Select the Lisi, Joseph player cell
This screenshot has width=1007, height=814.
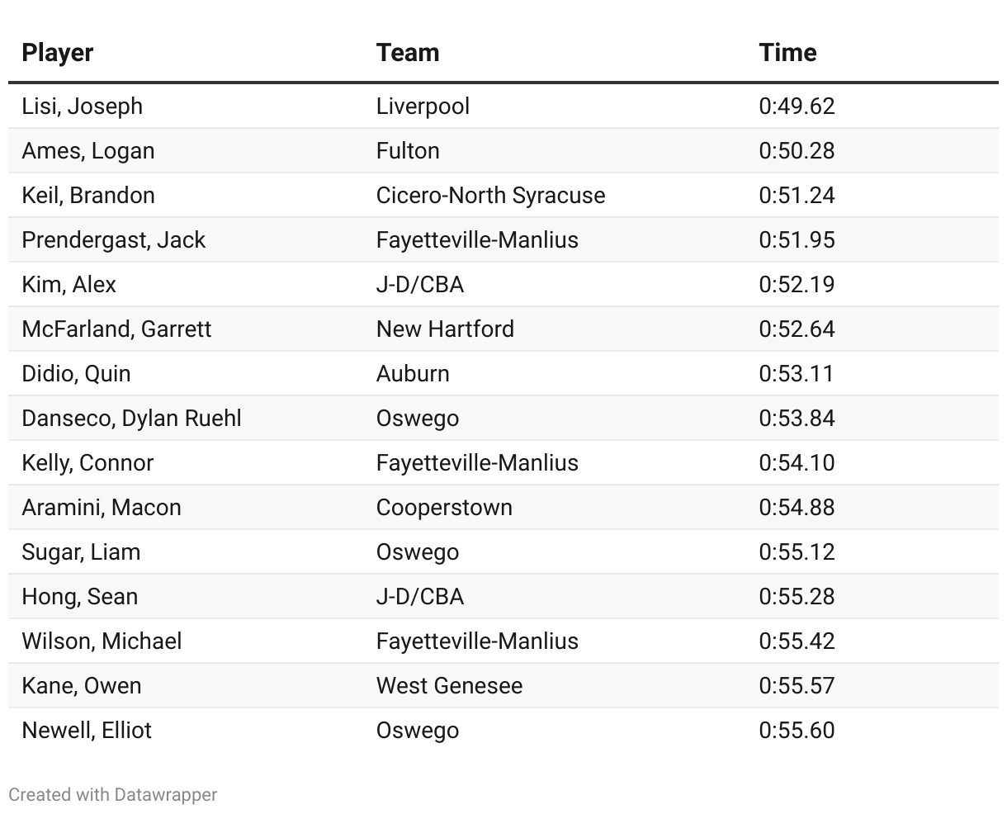tap(82, 106)
